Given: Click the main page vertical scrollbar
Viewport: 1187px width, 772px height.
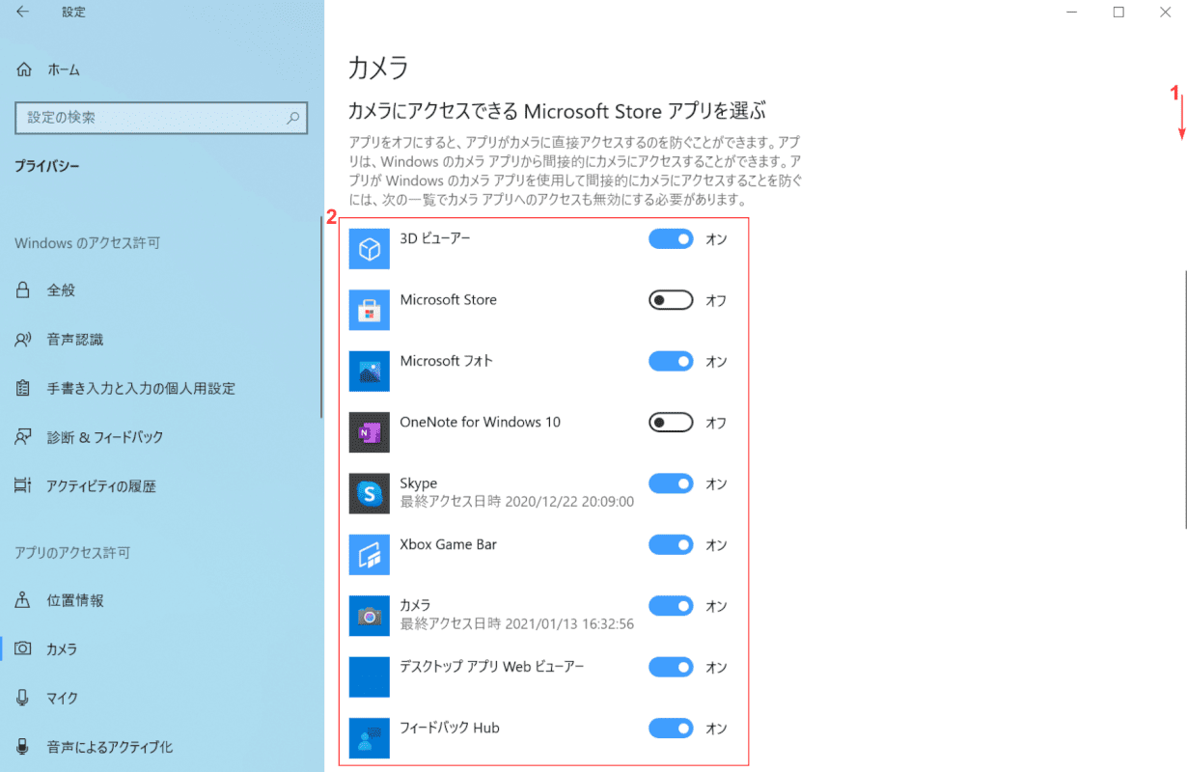Looking at the screenshot, I should [x=1184, y=398].
